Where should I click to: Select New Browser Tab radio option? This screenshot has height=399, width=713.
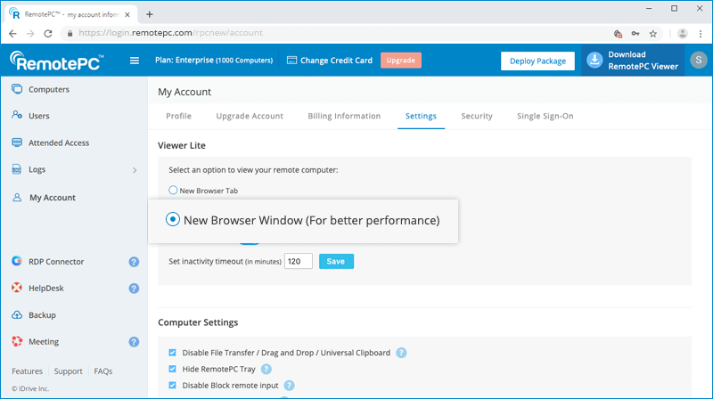pos(173,190)
